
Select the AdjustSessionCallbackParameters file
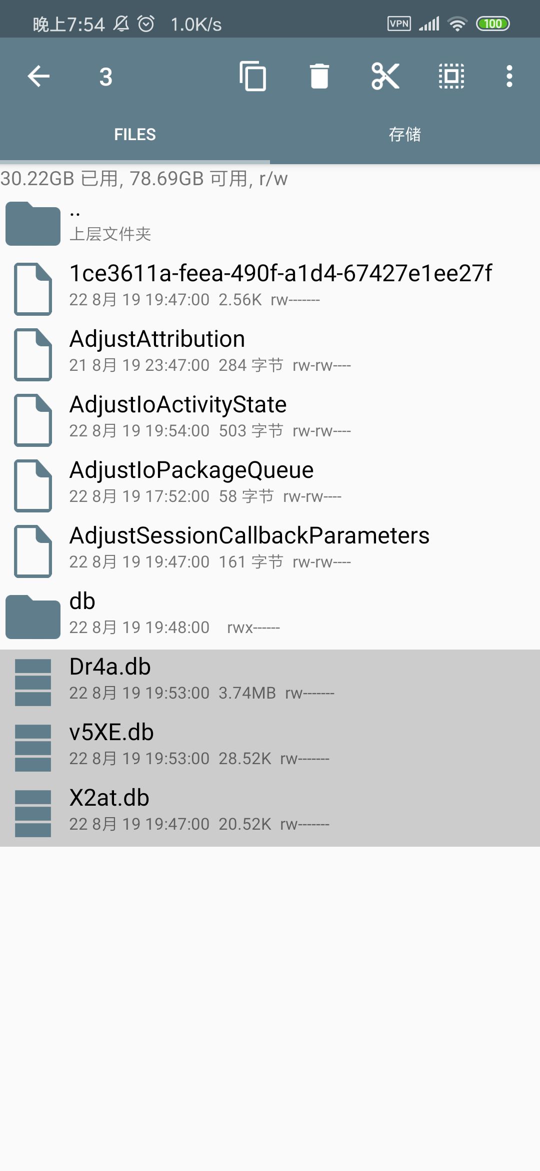(270, 551)
